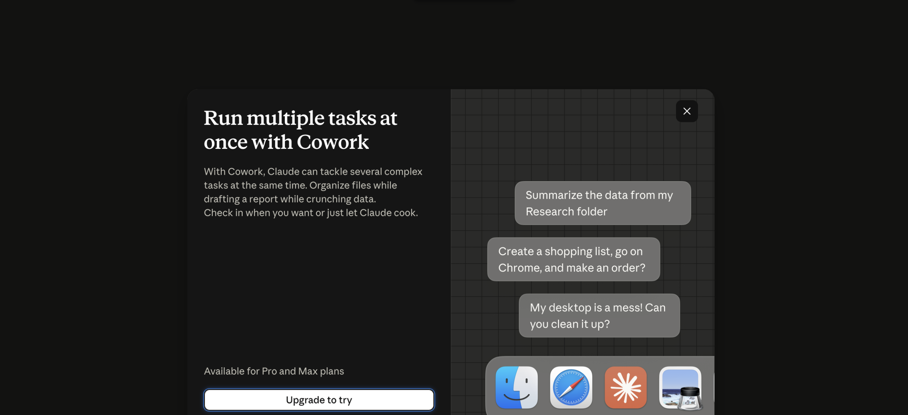The image size is (908, 415).
Task: Close the Cowork promo dialog
Action: [x=687, y=111]
